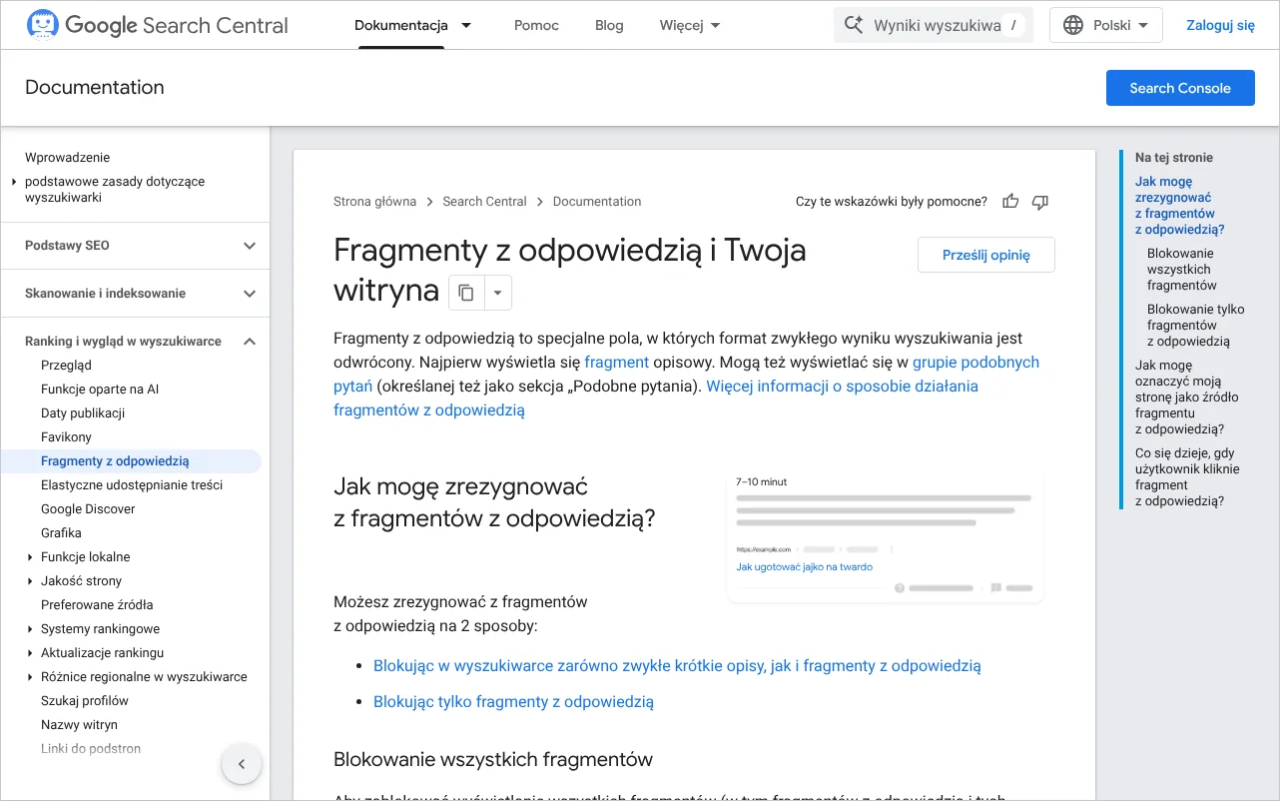Open the Więcej dropdown menu
Image resolution: width=1280 pixels, height=801 pixels.
pos(690,25)
